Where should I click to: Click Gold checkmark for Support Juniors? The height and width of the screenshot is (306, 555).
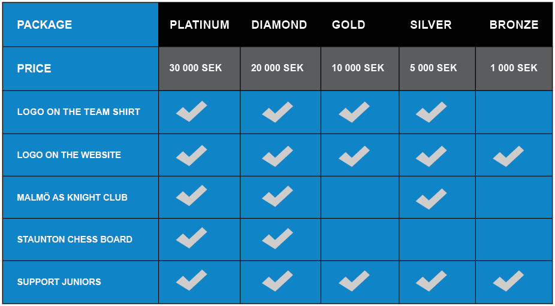point(354,281)
